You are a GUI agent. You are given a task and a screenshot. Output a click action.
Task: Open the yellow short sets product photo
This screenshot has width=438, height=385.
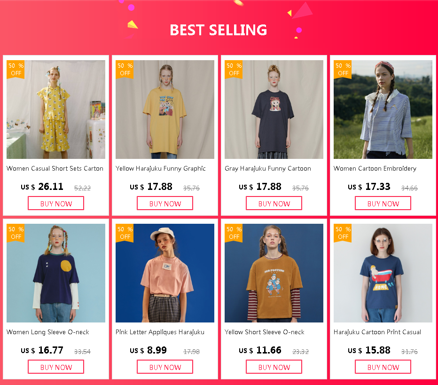tap(56, 110)
